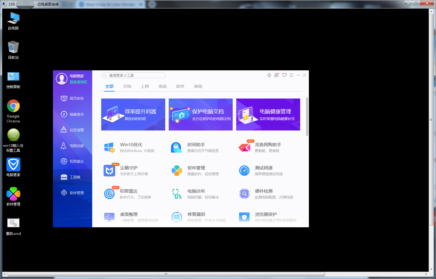Open the Win10优化 tool icon
Image resolution: width=436 pixels, height=279 pixels.
109,147
